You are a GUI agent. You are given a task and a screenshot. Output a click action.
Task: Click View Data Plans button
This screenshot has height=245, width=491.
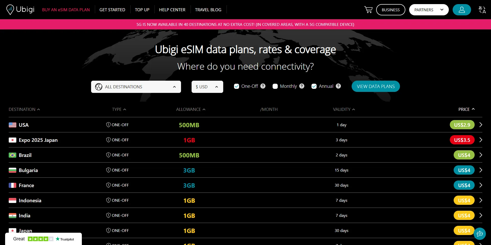point(376,86)
